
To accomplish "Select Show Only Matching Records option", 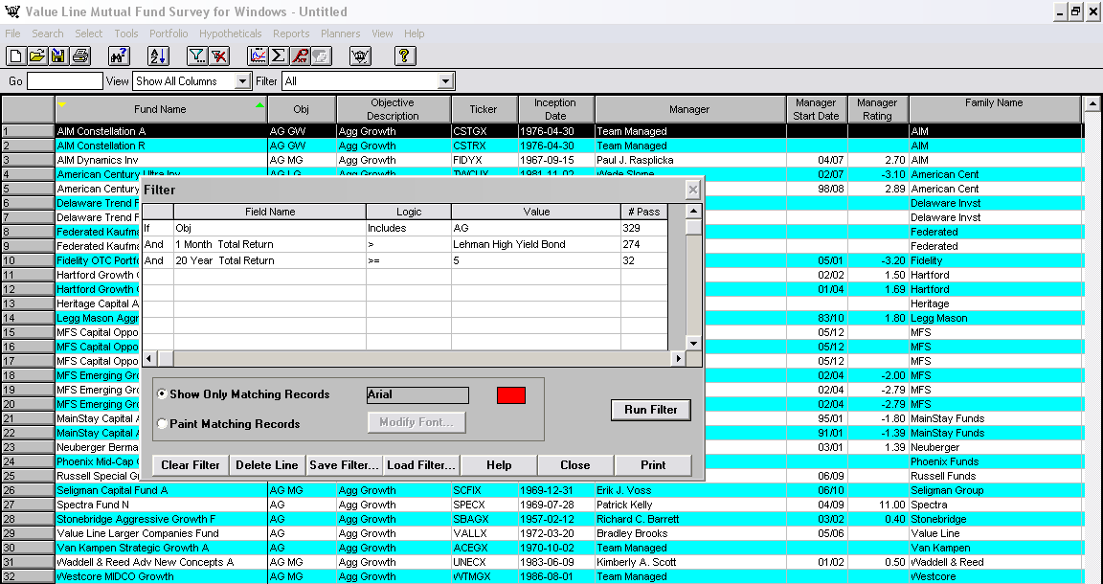I will pos(162,394).
